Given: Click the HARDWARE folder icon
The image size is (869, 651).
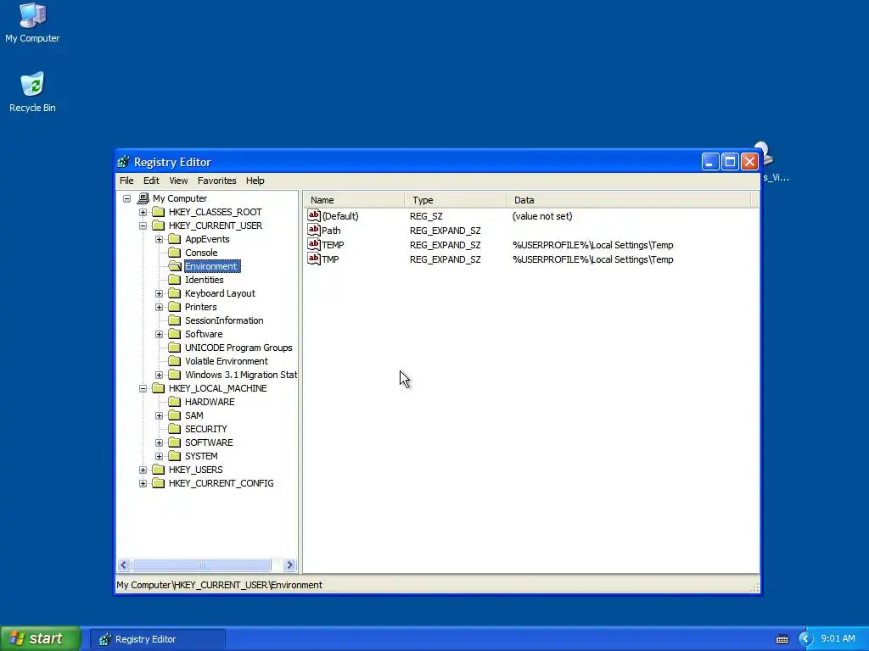Looking at the screenshot, I should point(175,401).
